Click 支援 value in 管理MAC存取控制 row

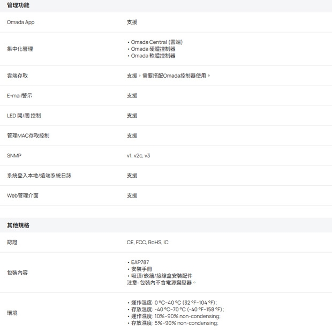click(132, 135)
